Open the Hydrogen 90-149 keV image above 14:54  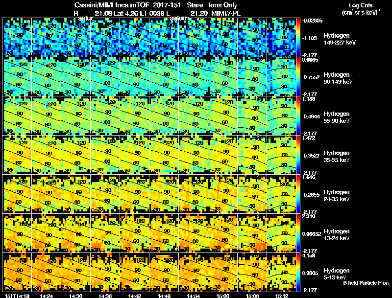pos(194,76)
